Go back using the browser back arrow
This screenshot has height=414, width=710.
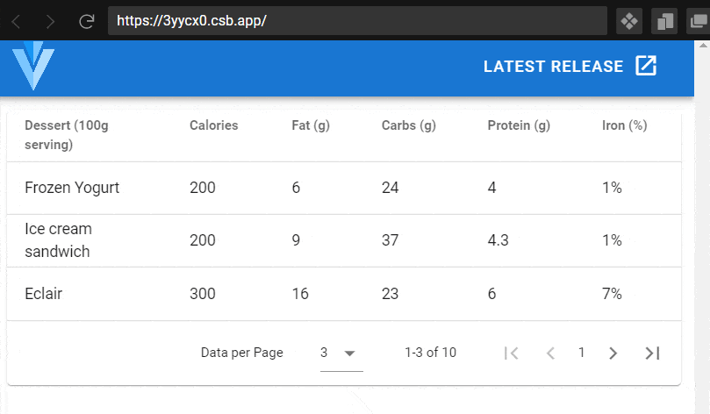[17, 21]
